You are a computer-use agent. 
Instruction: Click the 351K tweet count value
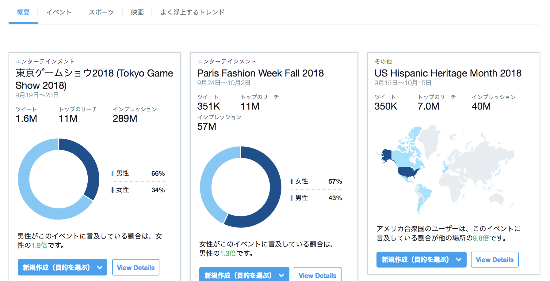(x=208, y=106)
